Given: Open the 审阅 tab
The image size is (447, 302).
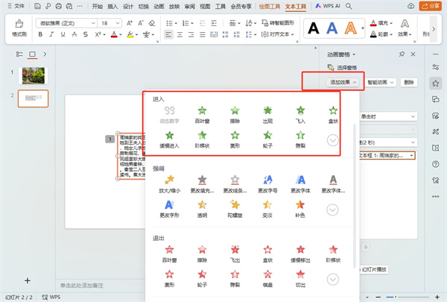Looking at the screenshot, I should (x=189, y=6).
